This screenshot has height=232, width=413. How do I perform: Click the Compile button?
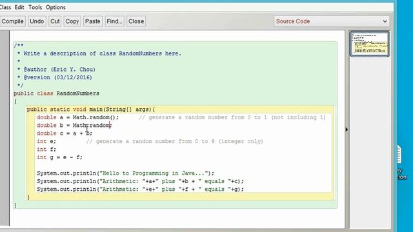tap(12, 21)
